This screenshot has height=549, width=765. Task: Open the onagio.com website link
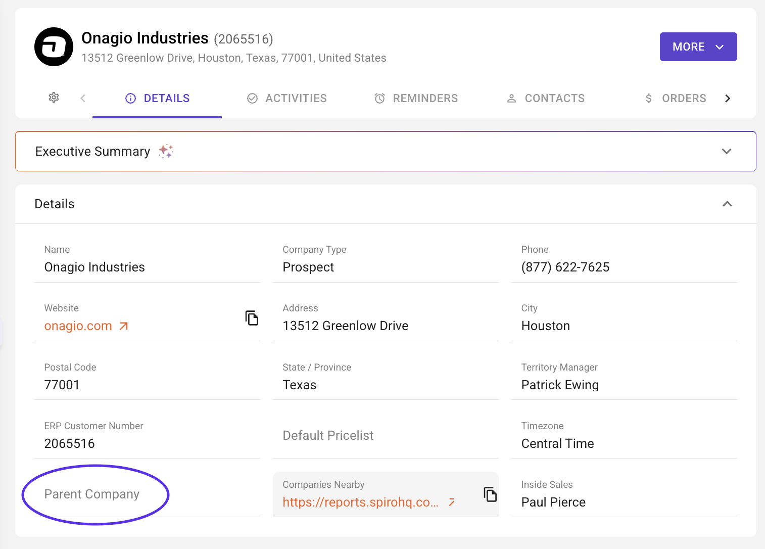(78, 326)
